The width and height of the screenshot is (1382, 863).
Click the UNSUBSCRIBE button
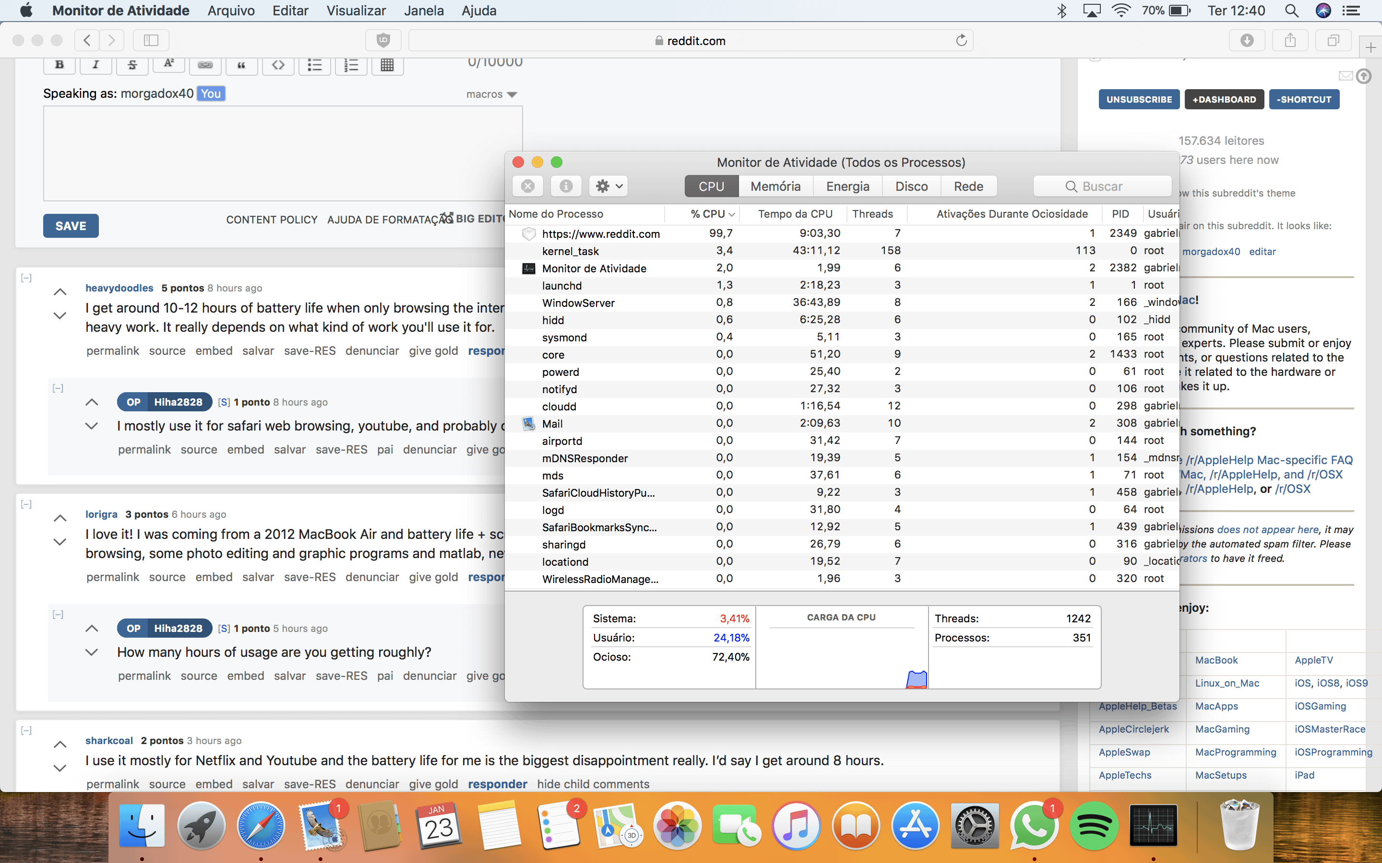click(x=1139, y=99)
